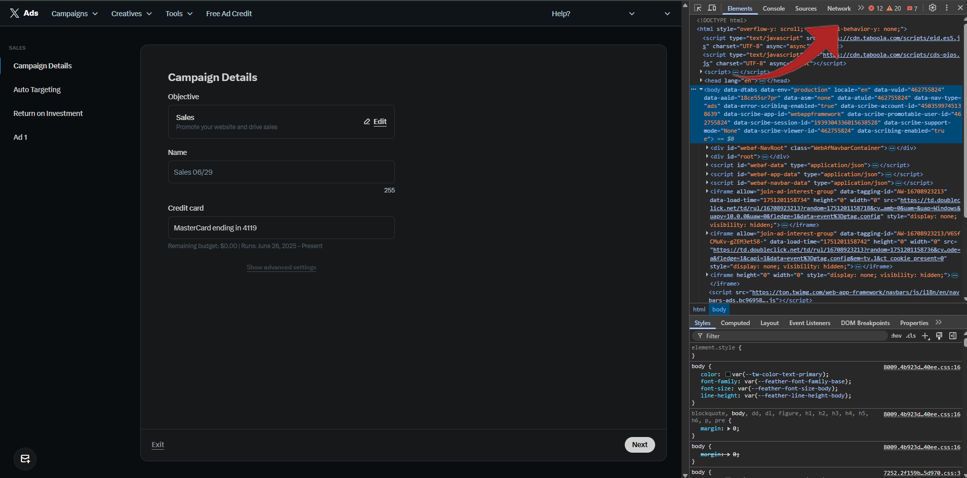967x478 pixels.
Task: Show more DevTools tabs
Action: click(861, 8)
